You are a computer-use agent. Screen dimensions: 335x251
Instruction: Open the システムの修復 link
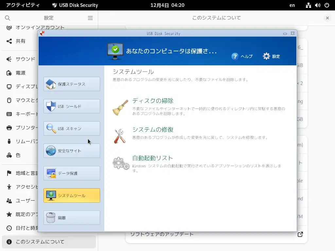click(153, 129)
